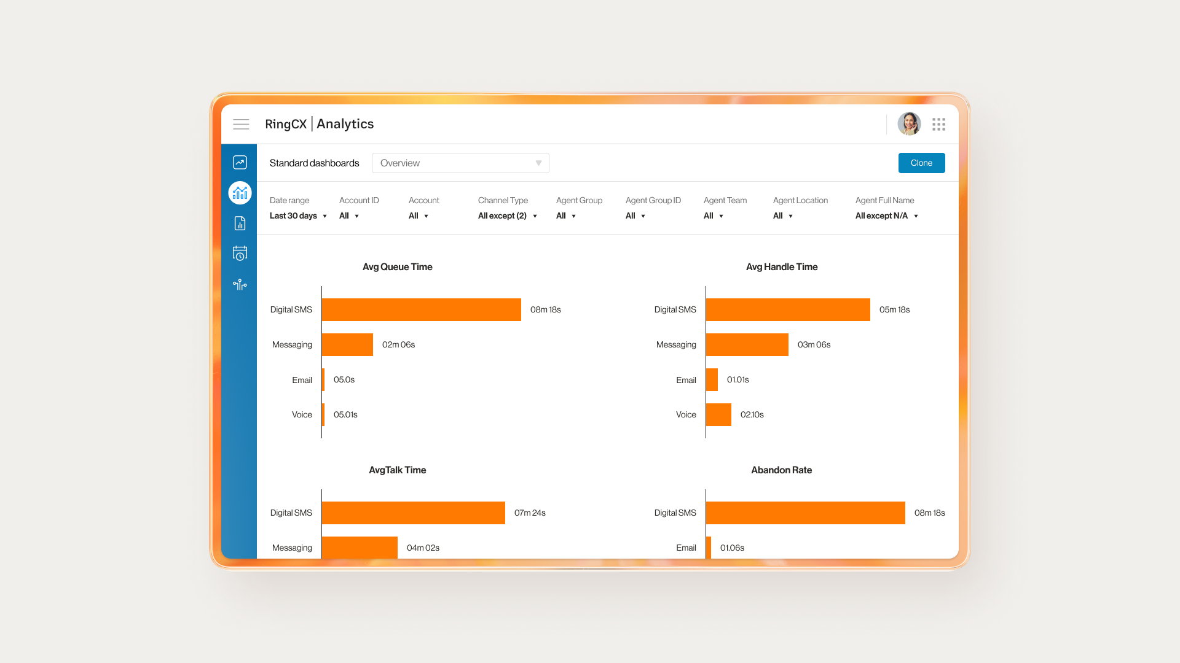Expand the Overview dashboard dropdown
This screenshot has height=663, width=1180.
tap(460, 163)
